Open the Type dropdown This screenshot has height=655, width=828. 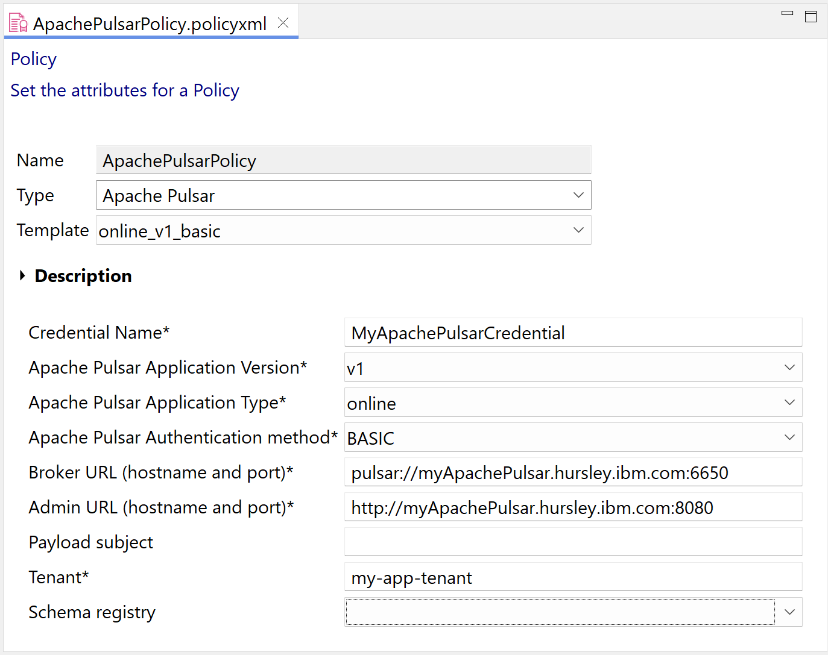pyautogui.click(x=343, y=195)
